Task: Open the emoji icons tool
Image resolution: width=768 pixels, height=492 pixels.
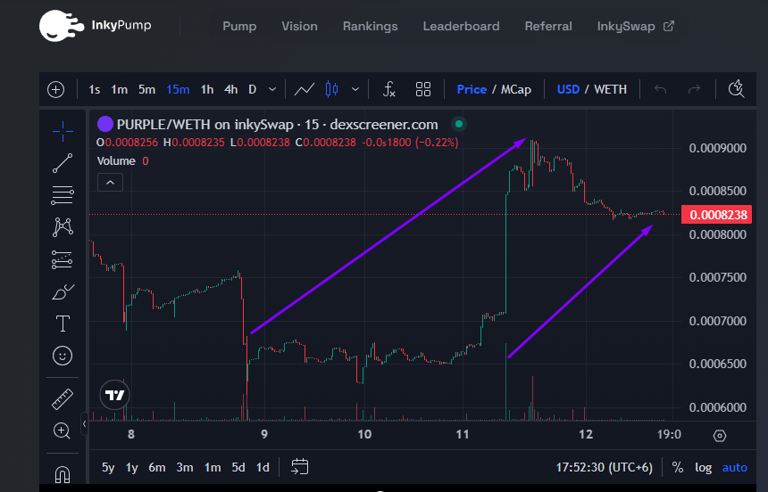Action: coord(63,356)
